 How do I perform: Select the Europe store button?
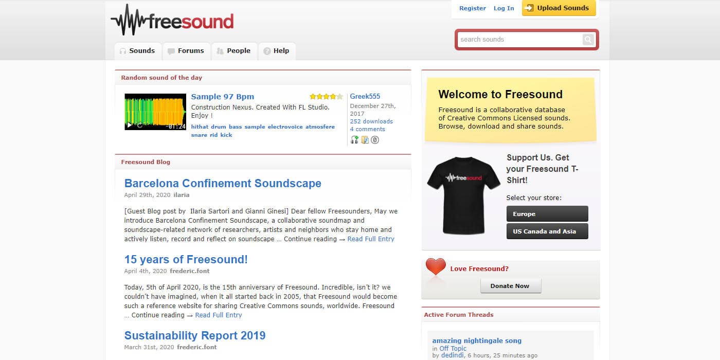547,213
